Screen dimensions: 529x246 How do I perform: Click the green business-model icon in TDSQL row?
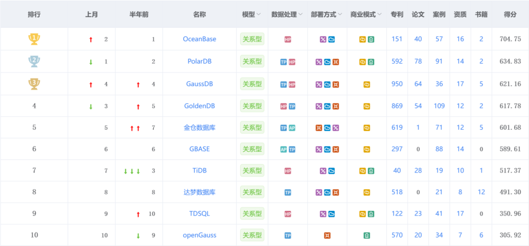coord(371,214)
